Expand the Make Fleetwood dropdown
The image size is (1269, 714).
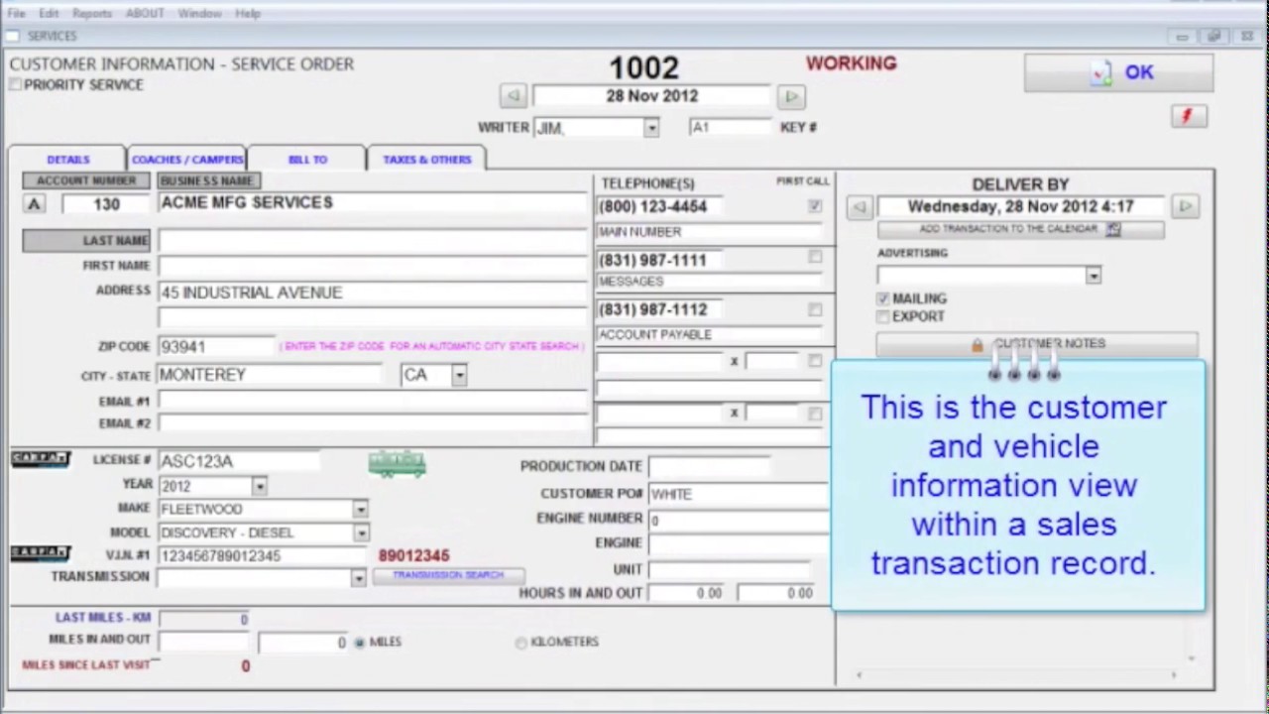click(x=360, y=509)
